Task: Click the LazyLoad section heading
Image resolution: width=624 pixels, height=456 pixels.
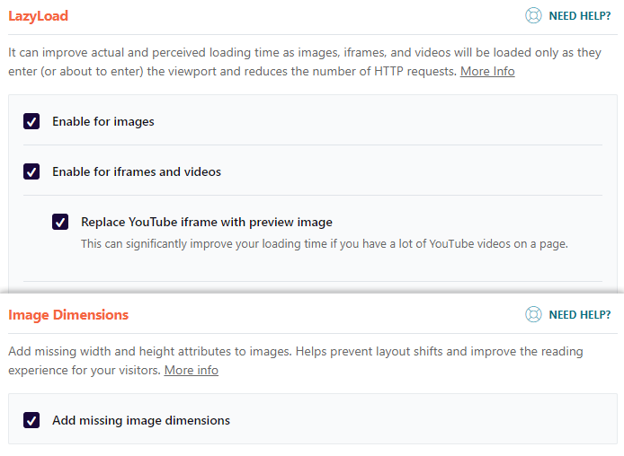Action: tap(38, 16)
